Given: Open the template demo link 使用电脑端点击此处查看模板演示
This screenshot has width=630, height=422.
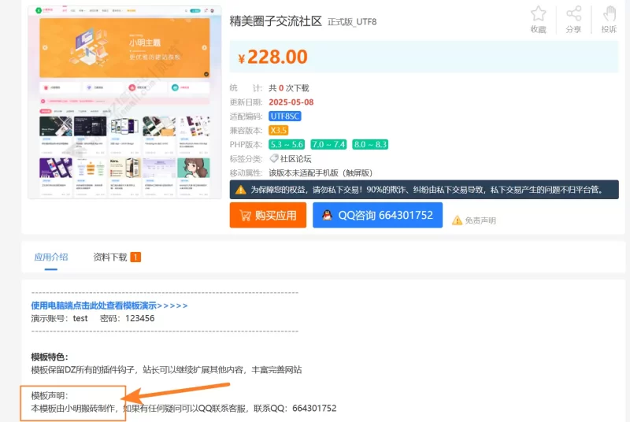Looking at the screenshot, I should [109, 305].
